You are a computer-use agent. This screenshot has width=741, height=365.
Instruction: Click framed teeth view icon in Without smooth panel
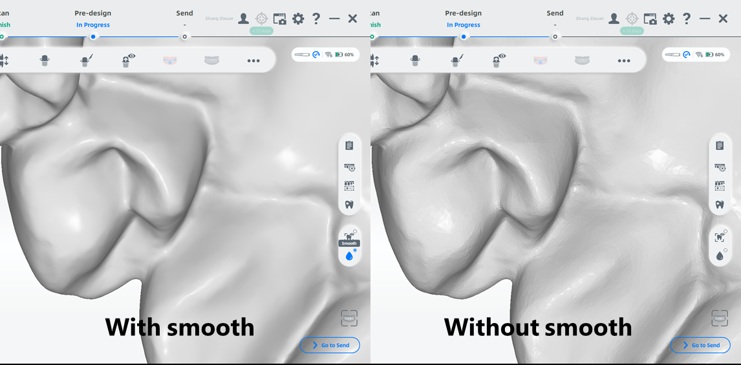pos(720,318)
